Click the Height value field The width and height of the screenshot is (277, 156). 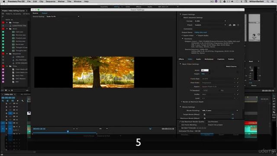203,74
